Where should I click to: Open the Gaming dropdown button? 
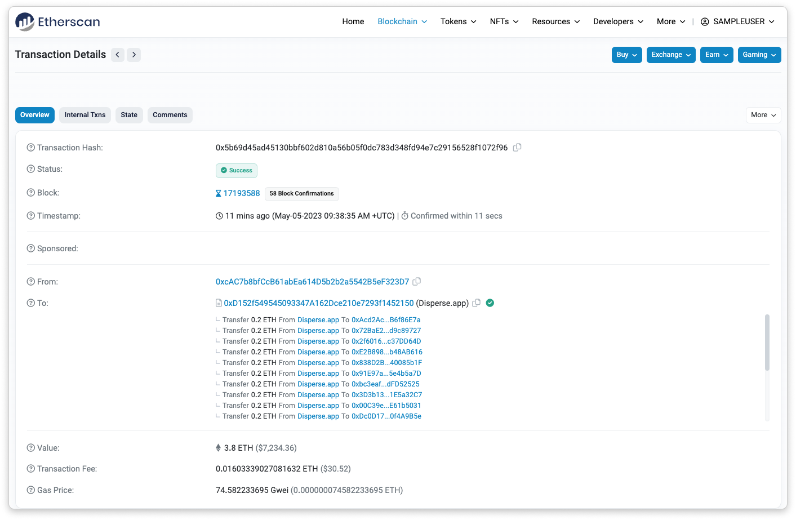click(x=759, y=55)
